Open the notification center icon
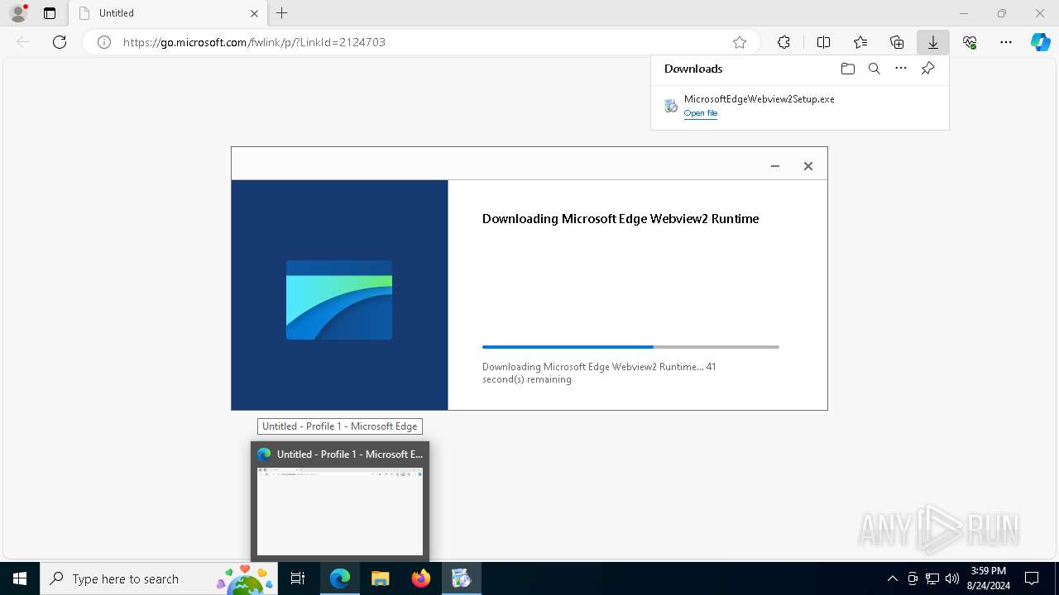The width and height of the screenshot is (1059, 595). 1032,578
